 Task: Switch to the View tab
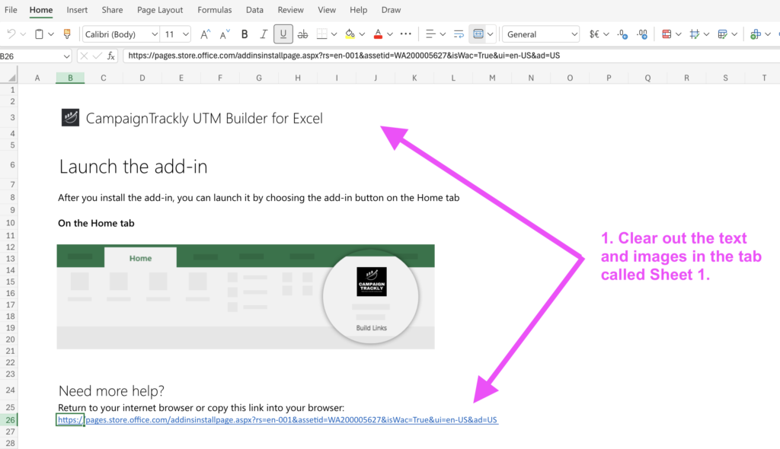tap(327, 10)
